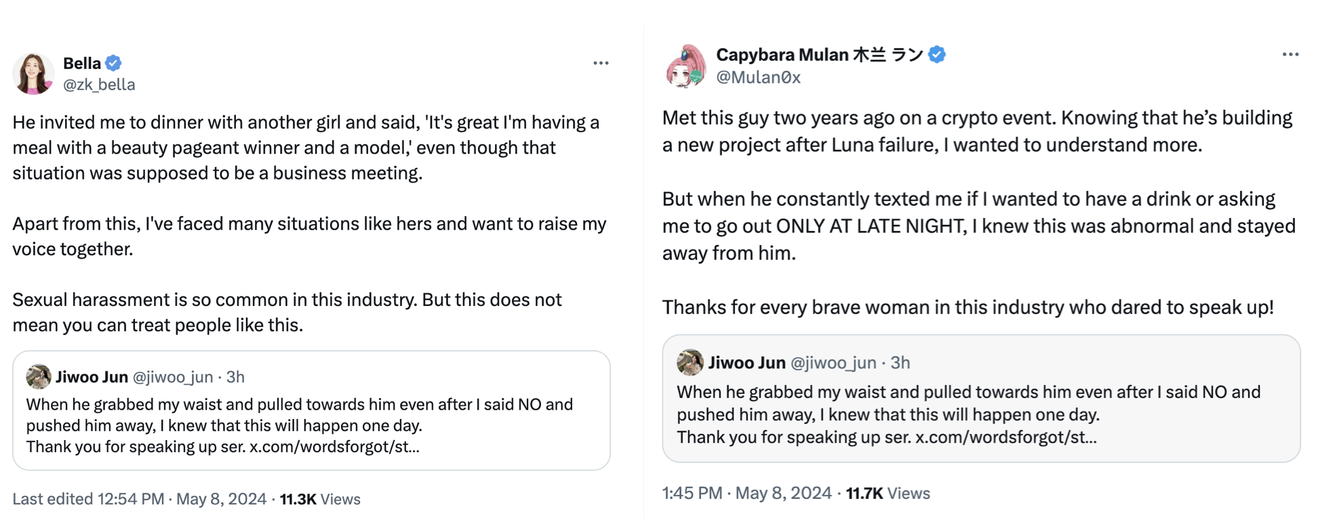Click the 1:45 PM · May 8, 2024 timestamp

746,493
